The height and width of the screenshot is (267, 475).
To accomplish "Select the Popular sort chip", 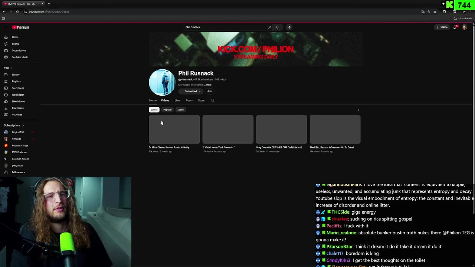I will point(167,110).
